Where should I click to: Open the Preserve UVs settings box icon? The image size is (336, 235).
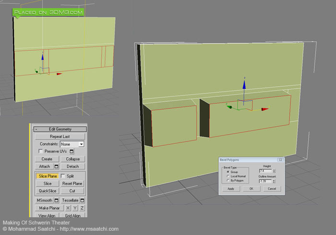coord(72,151)
